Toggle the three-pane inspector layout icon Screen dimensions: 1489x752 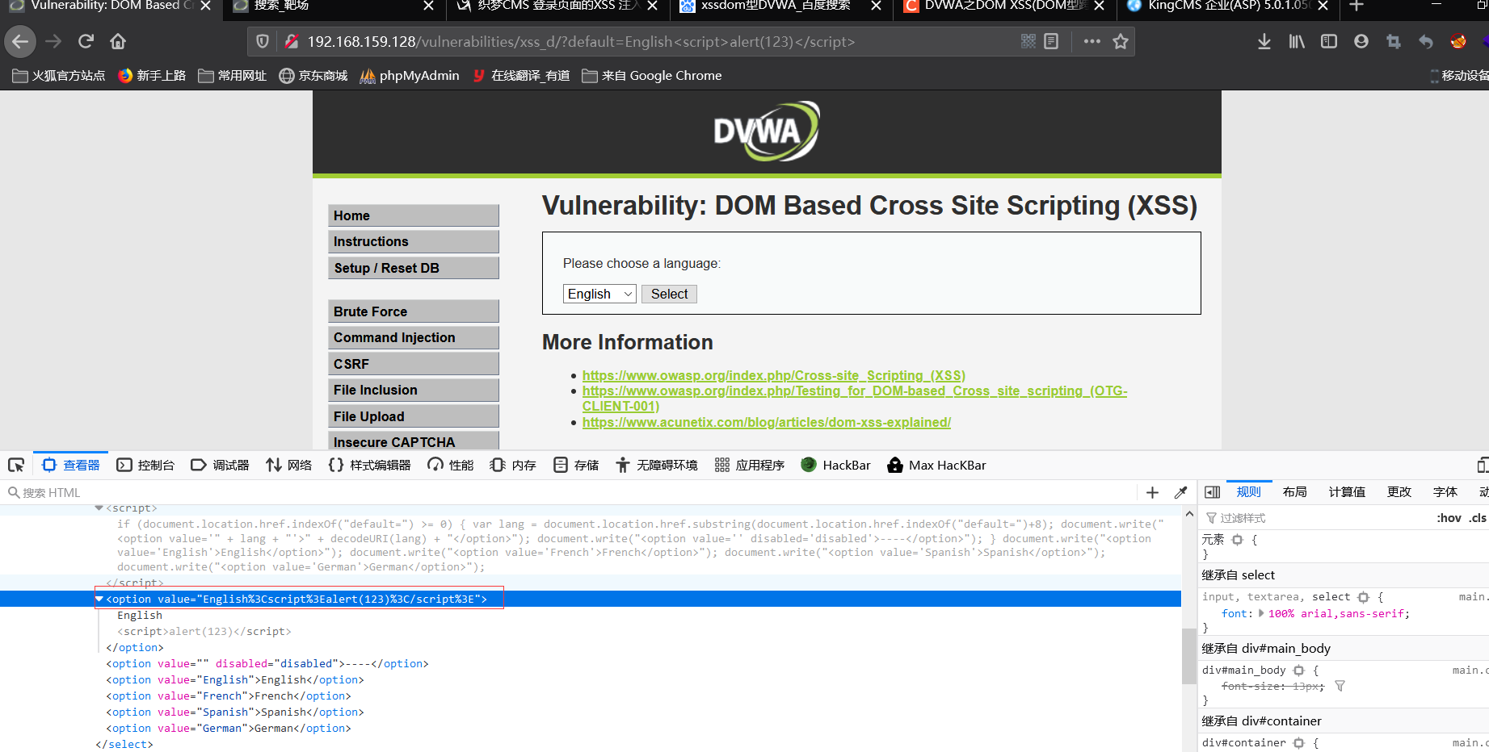point(1212,492)
